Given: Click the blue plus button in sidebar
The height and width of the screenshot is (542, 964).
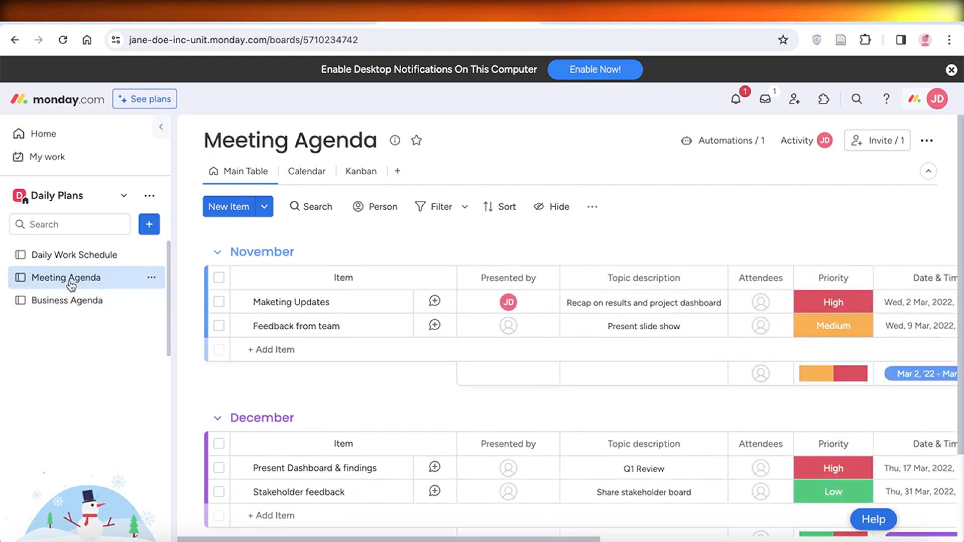Looking at the screenshot, I should (x=149, y=224).
